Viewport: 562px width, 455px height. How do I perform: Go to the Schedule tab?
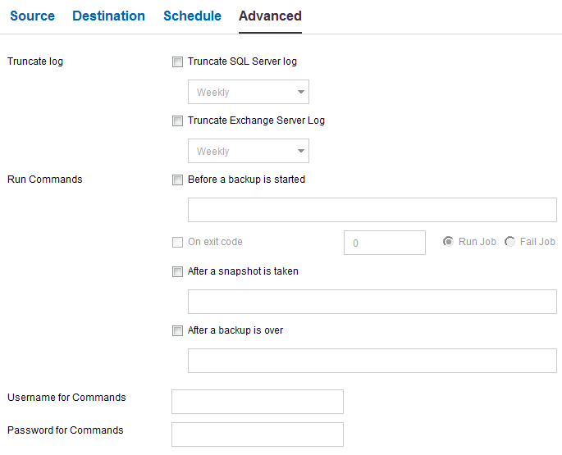point(192,16)
